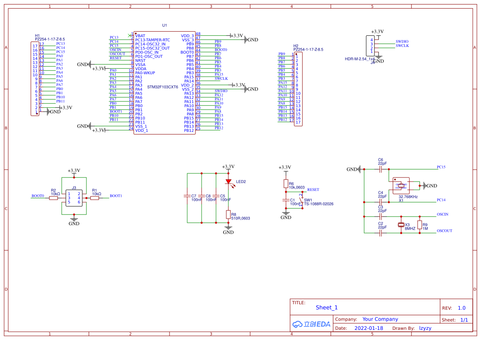
Task: Select the SWDIO label at the SWD header
Action: 402,42
